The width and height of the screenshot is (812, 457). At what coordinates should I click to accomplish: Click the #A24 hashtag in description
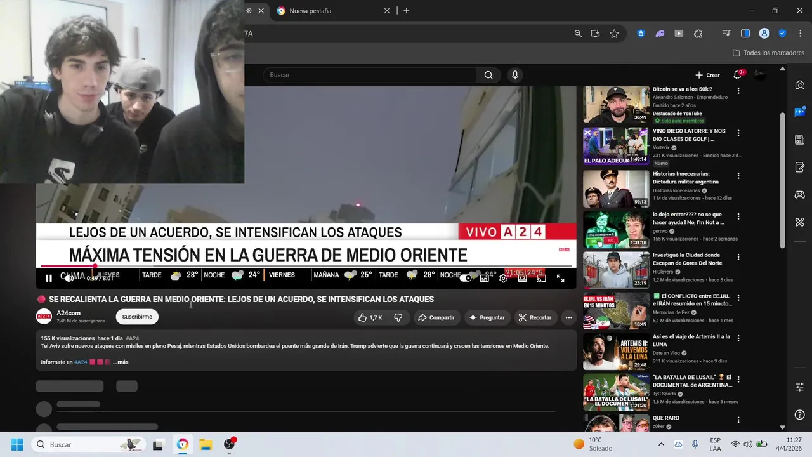tap(81, 362)
